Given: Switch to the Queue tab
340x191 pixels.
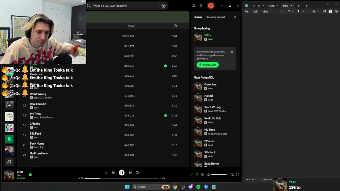Looking at the screenshot, I should 198,17.
